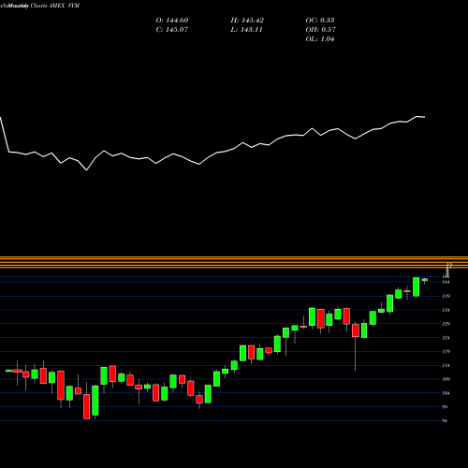Viewport: 468px width, 468px height.
Task: Click the 99 price axis label
Action: coord(446,407)
